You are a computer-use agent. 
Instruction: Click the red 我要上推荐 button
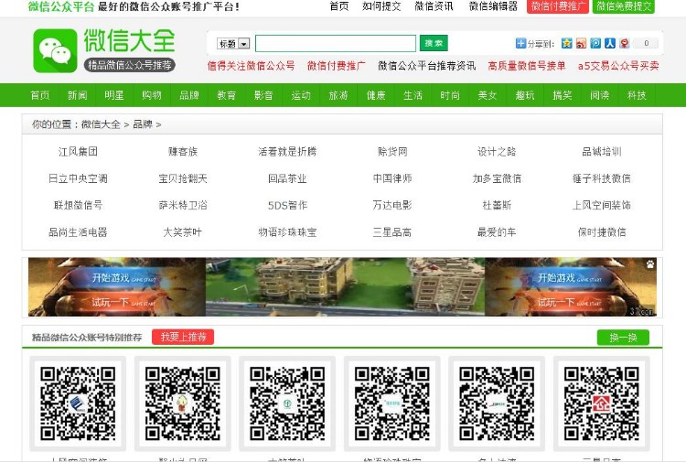(183, 337)
